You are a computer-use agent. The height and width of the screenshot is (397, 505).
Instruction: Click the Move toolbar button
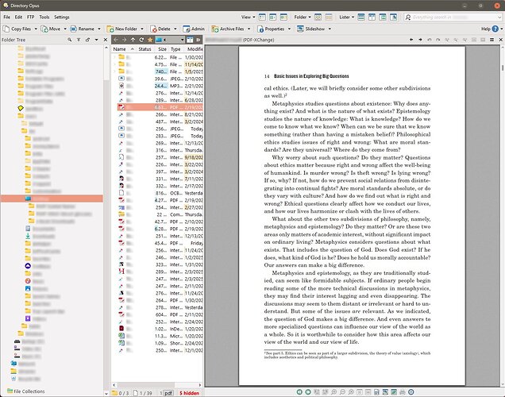[51, 29]
